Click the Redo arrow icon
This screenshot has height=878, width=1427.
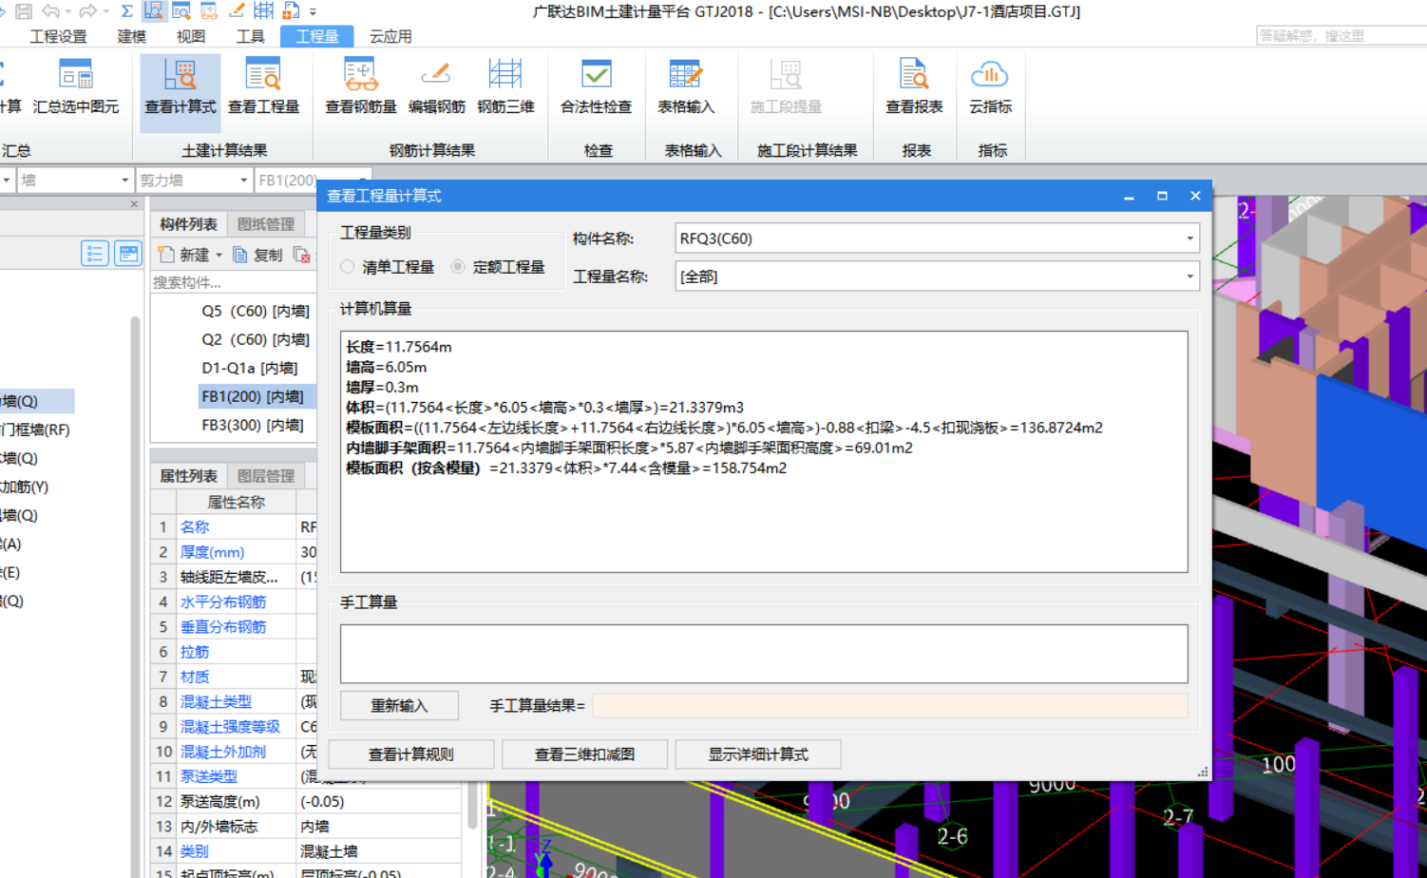tap(87, 11)
